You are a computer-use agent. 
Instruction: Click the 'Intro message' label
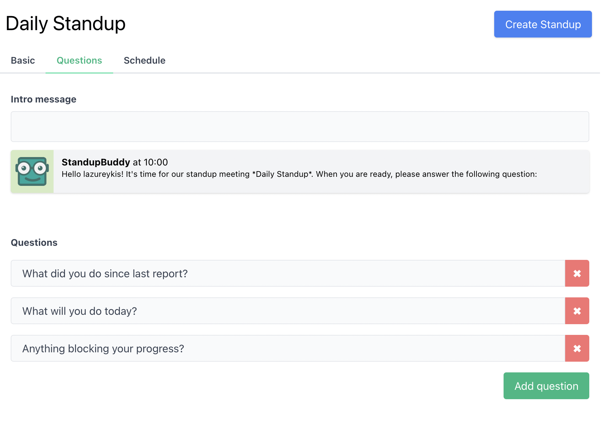click(44, 99)
